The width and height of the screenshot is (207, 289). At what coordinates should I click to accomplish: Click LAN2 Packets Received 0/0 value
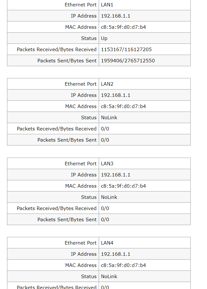[x=105, y=129]
